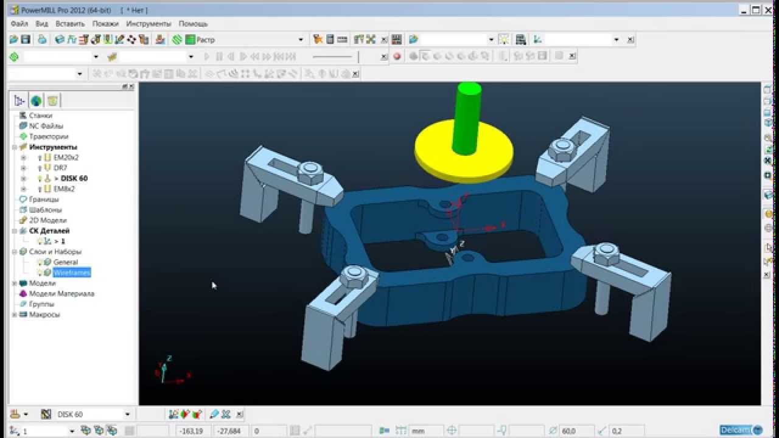
Task: Expand the EM20x2 tool node
Action: pos(24,158)
